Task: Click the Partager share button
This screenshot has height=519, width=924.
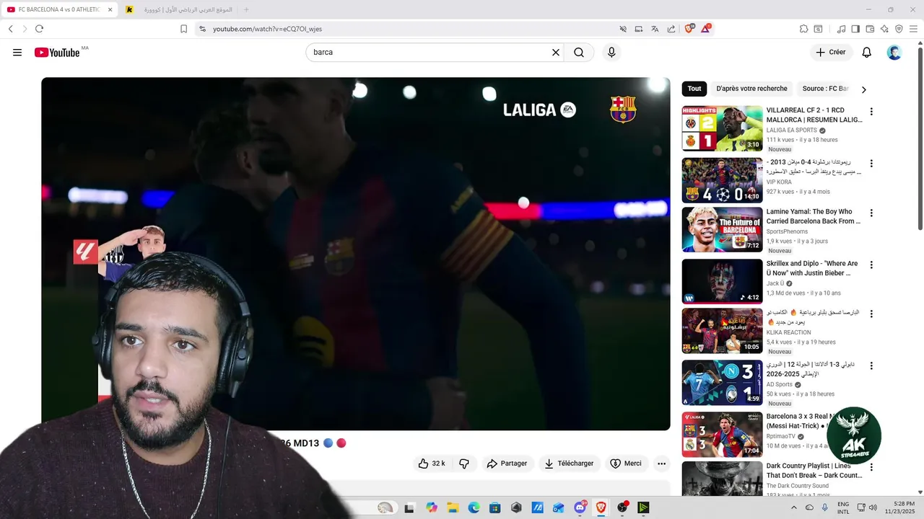Action: point(507,463)
